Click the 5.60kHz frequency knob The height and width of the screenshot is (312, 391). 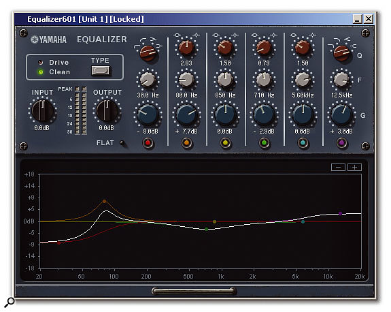303,80
